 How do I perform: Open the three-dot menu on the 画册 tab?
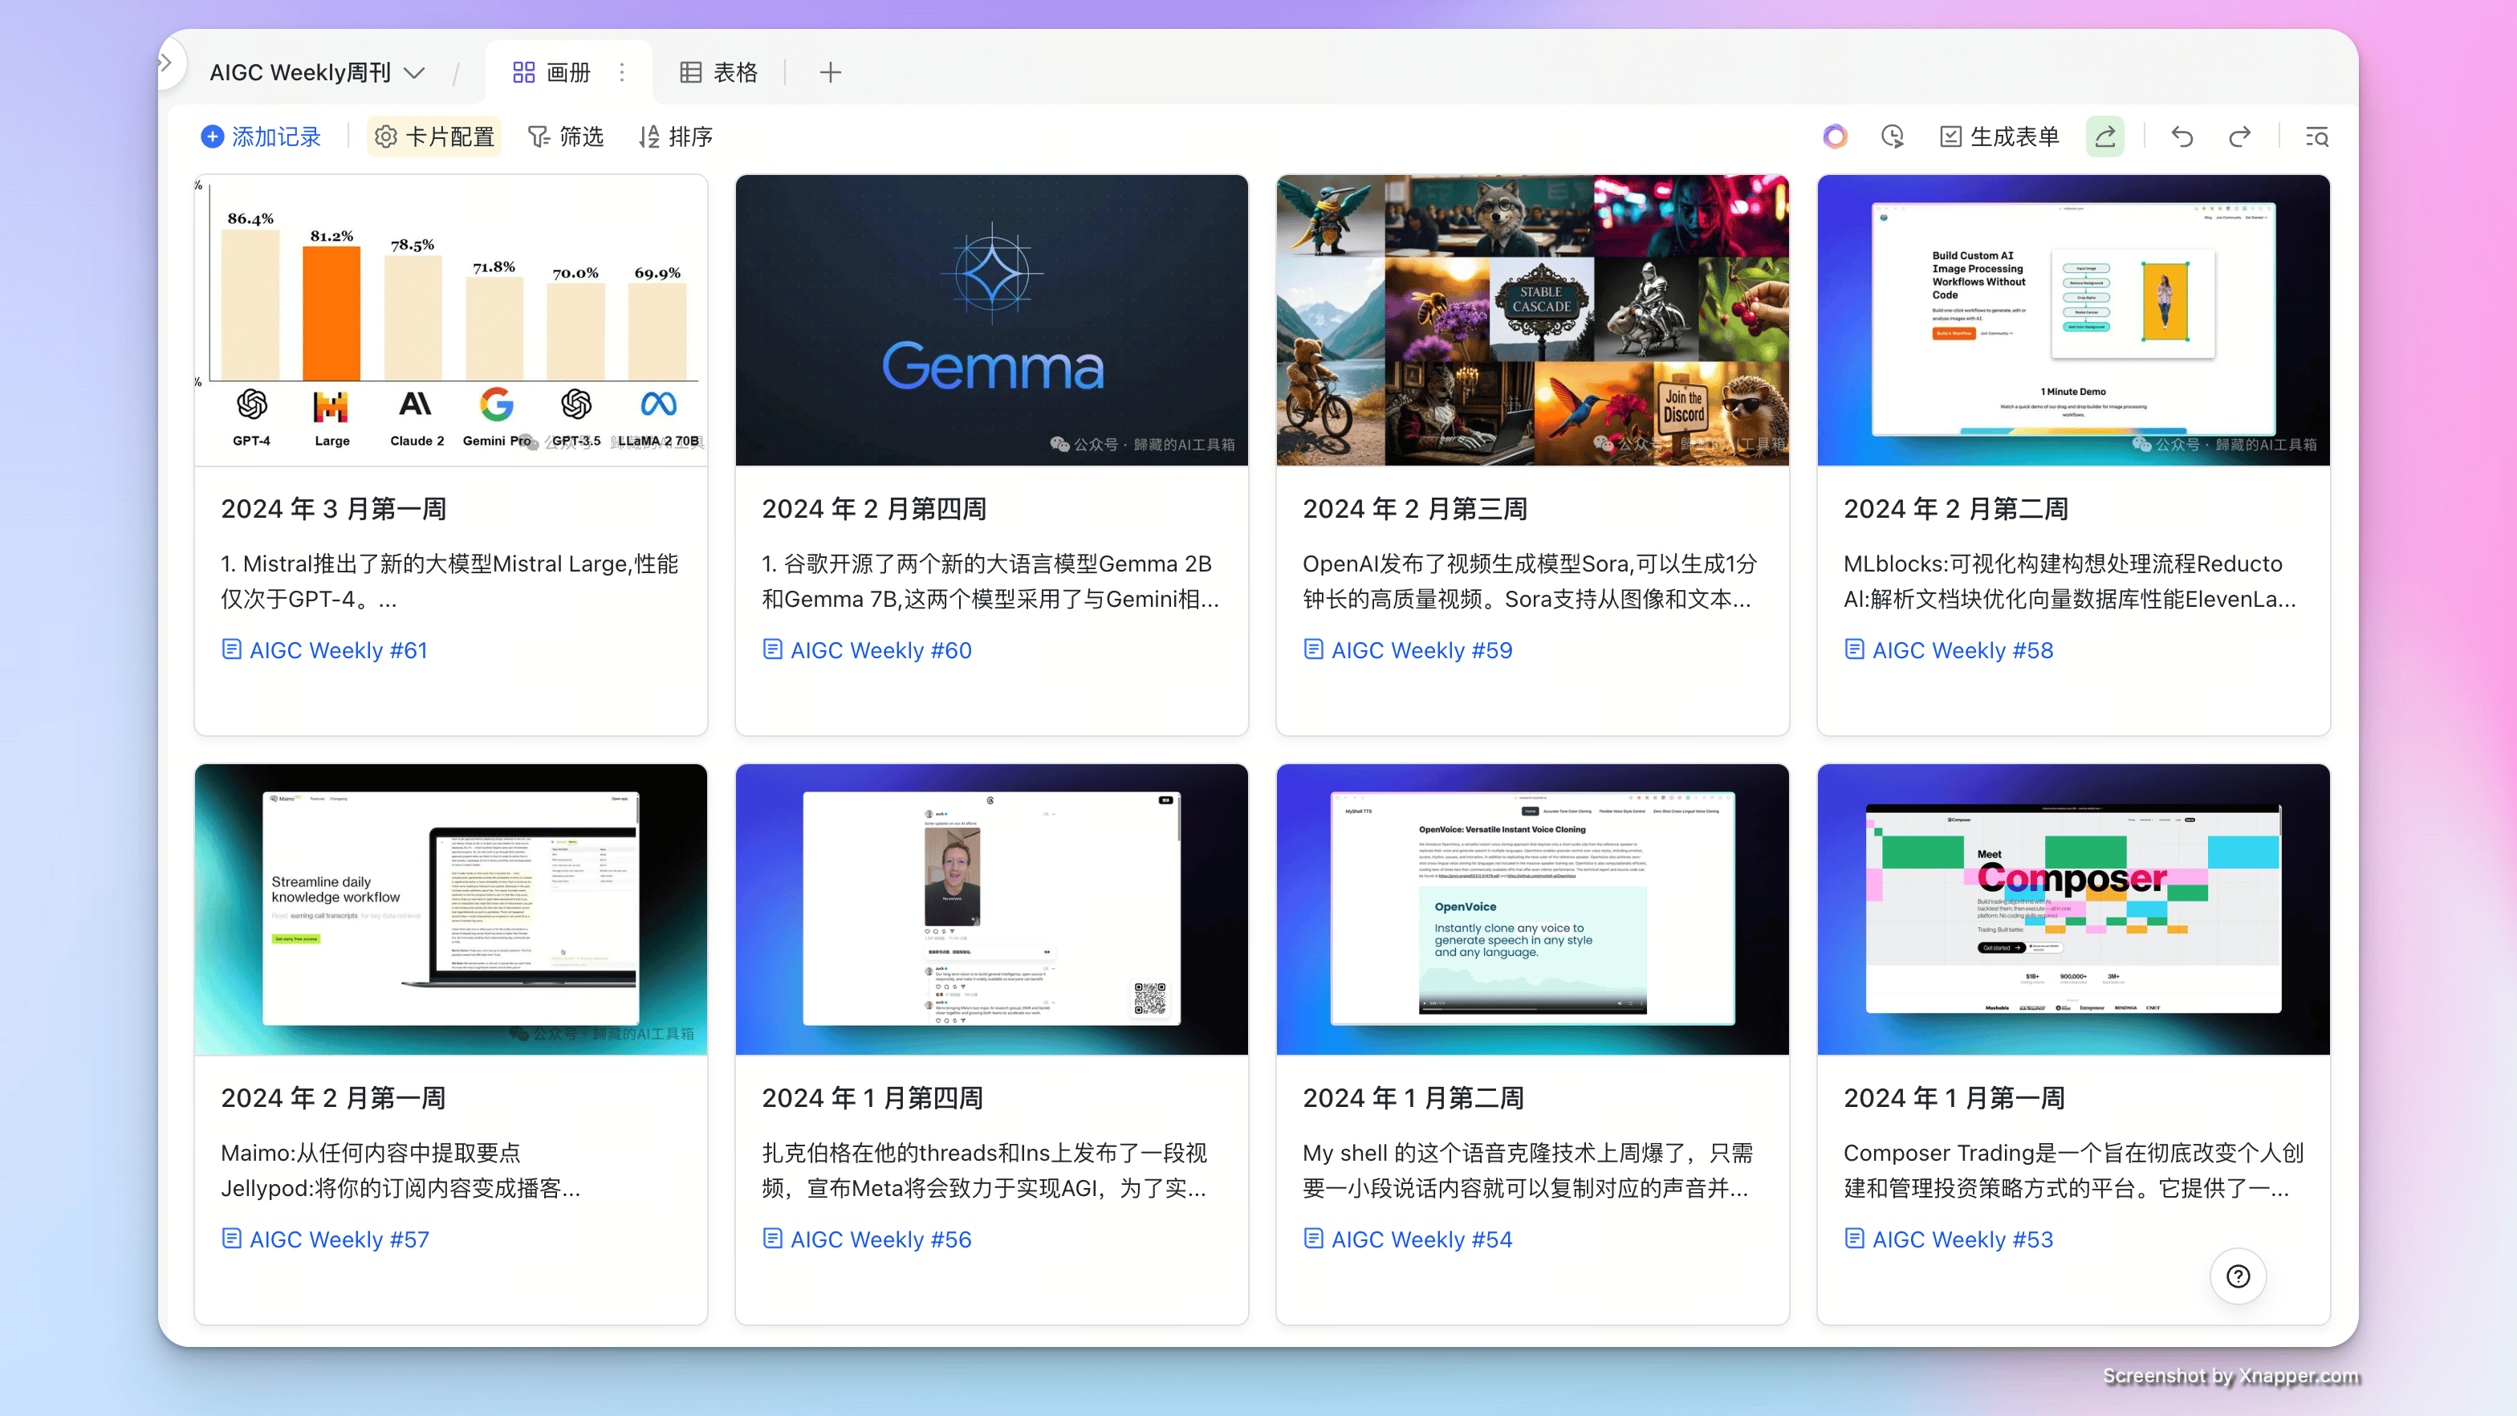[x=621, y=71]
